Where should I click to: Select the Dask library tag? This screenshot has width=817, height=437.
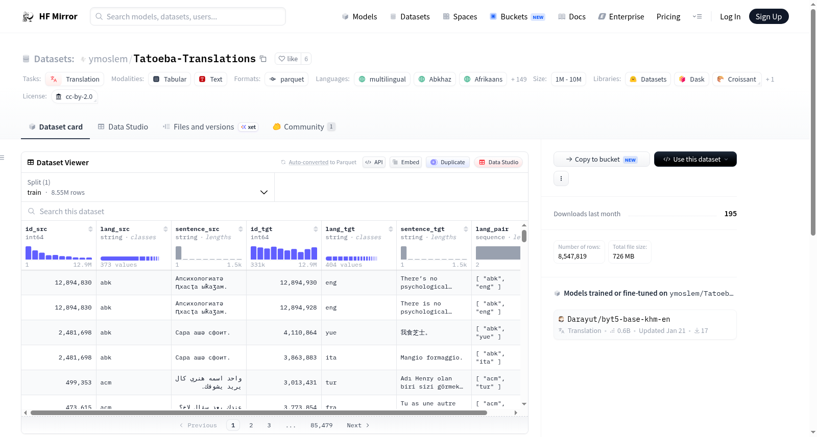[691, 79]
